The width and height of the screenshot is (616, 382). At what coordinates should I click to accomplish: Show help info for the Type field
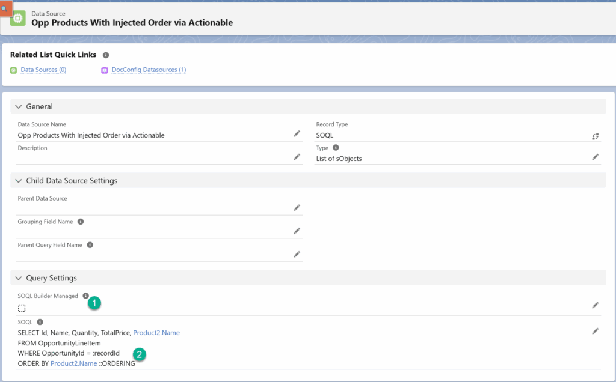(x=336, y=147)
